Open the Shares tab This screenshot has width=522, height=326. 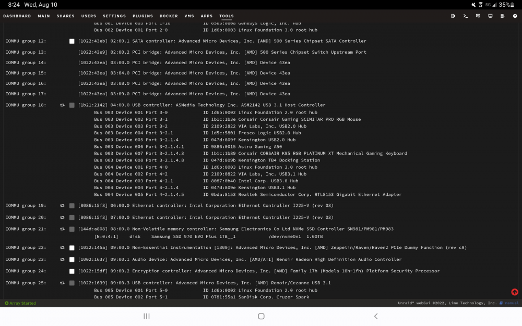pyautogui.click(x=66, y=16)
